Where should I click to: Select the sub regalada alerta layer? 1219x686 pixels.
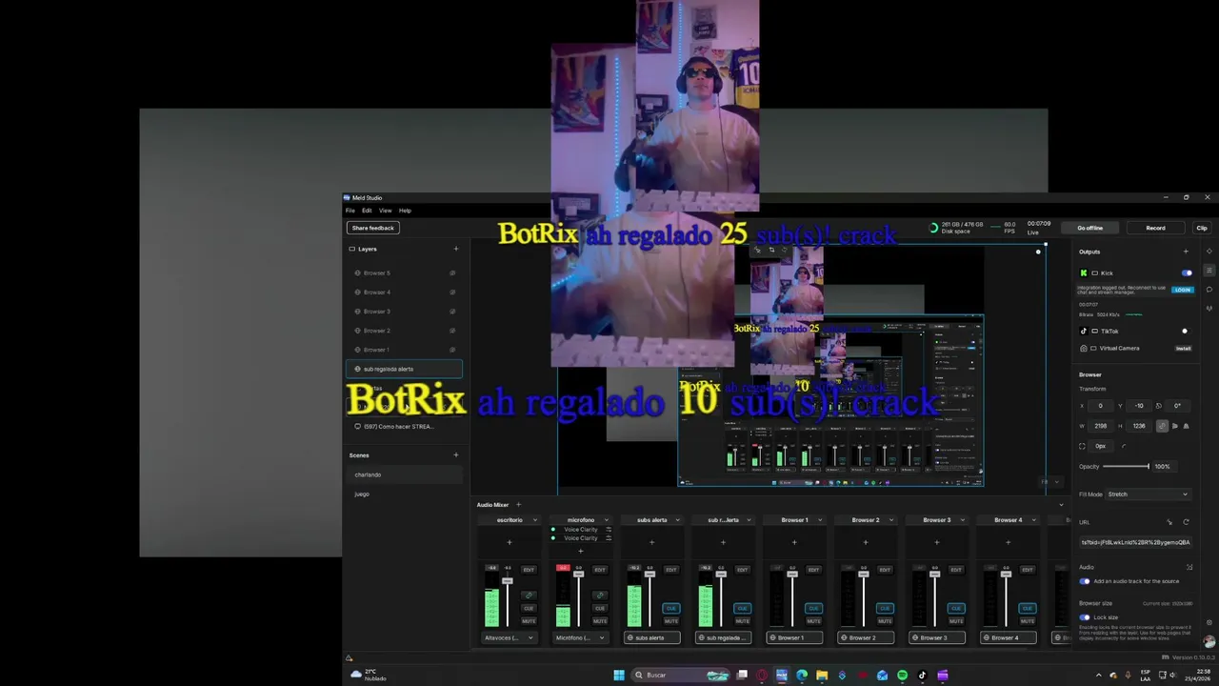click(x=406, y=369)
